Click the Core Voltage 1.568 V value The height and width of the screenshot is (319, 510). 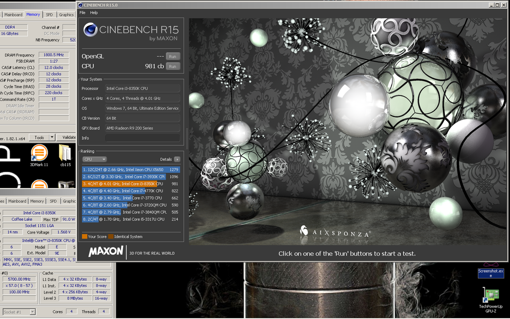click(64, 232)
